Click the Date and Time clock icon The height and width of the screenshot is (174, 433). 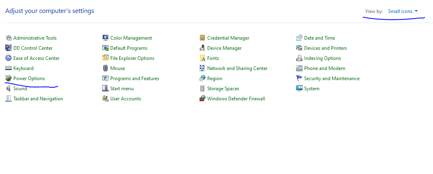[x=299, y=38]
